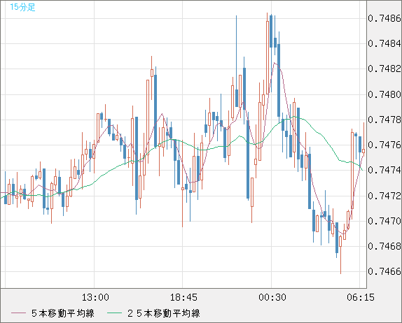Click the 13:00 time axis label
Screen dimensions: 402x323
(x=95, y=297)
